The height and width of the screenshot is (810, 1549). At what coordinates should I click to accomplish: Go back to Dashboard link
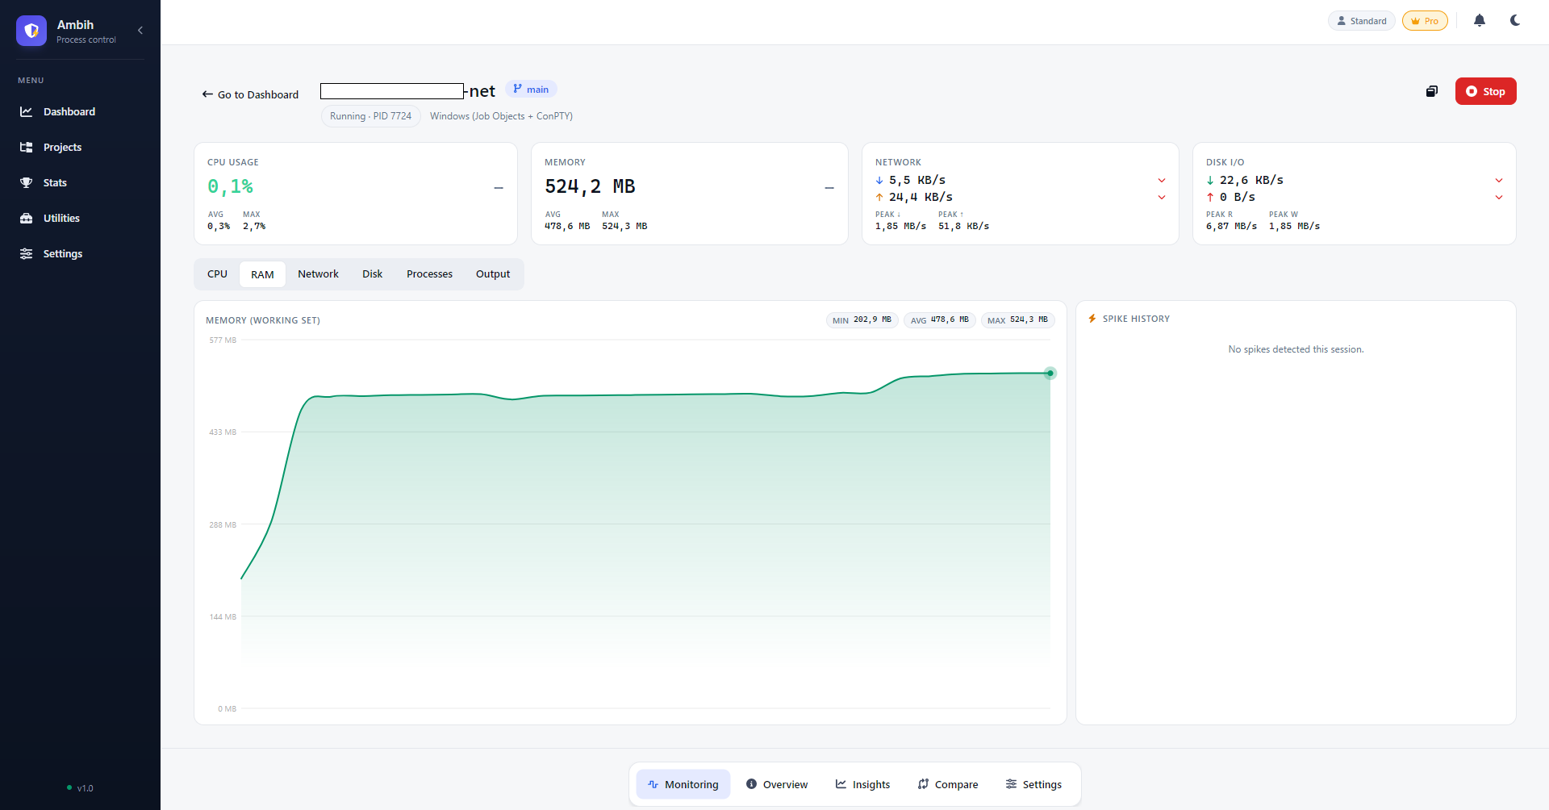coord(250,94)
